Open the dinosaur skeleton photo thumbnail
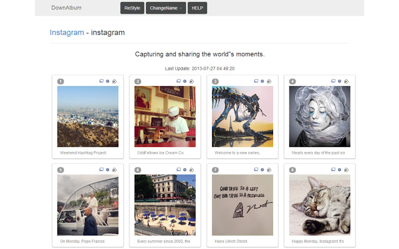 (242, 116)
